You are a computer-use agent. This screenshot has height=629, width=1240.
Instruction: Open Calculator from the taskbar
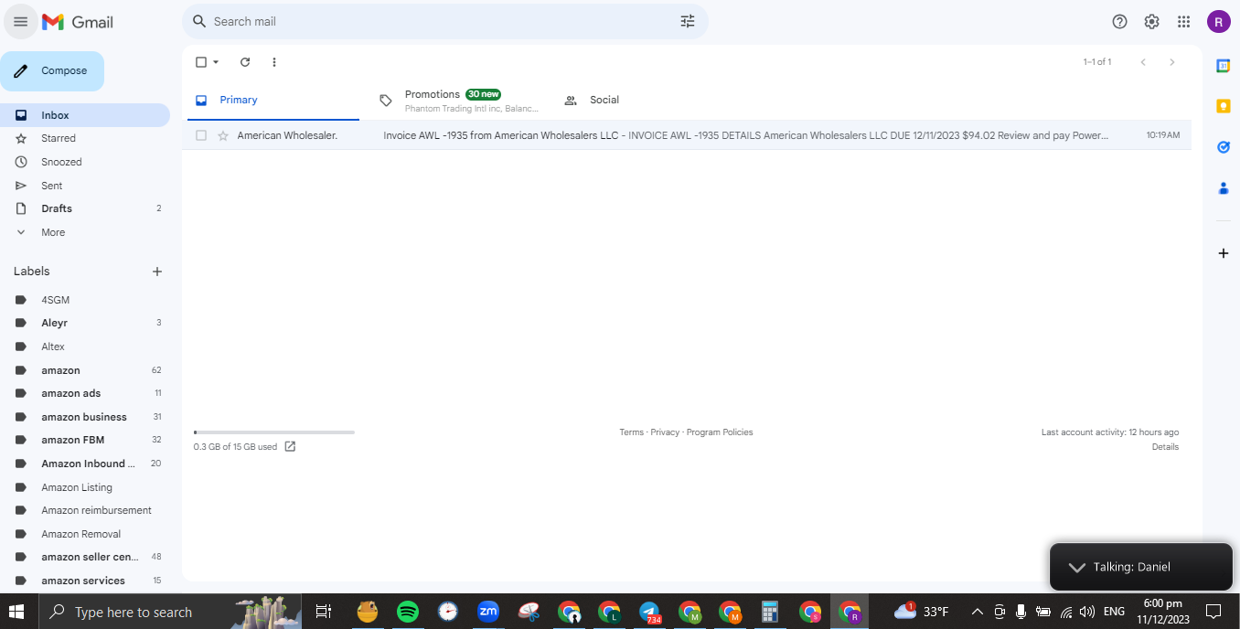[x=769, y=612]
